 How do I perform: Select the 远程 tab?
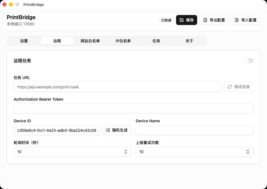(57, 41)
